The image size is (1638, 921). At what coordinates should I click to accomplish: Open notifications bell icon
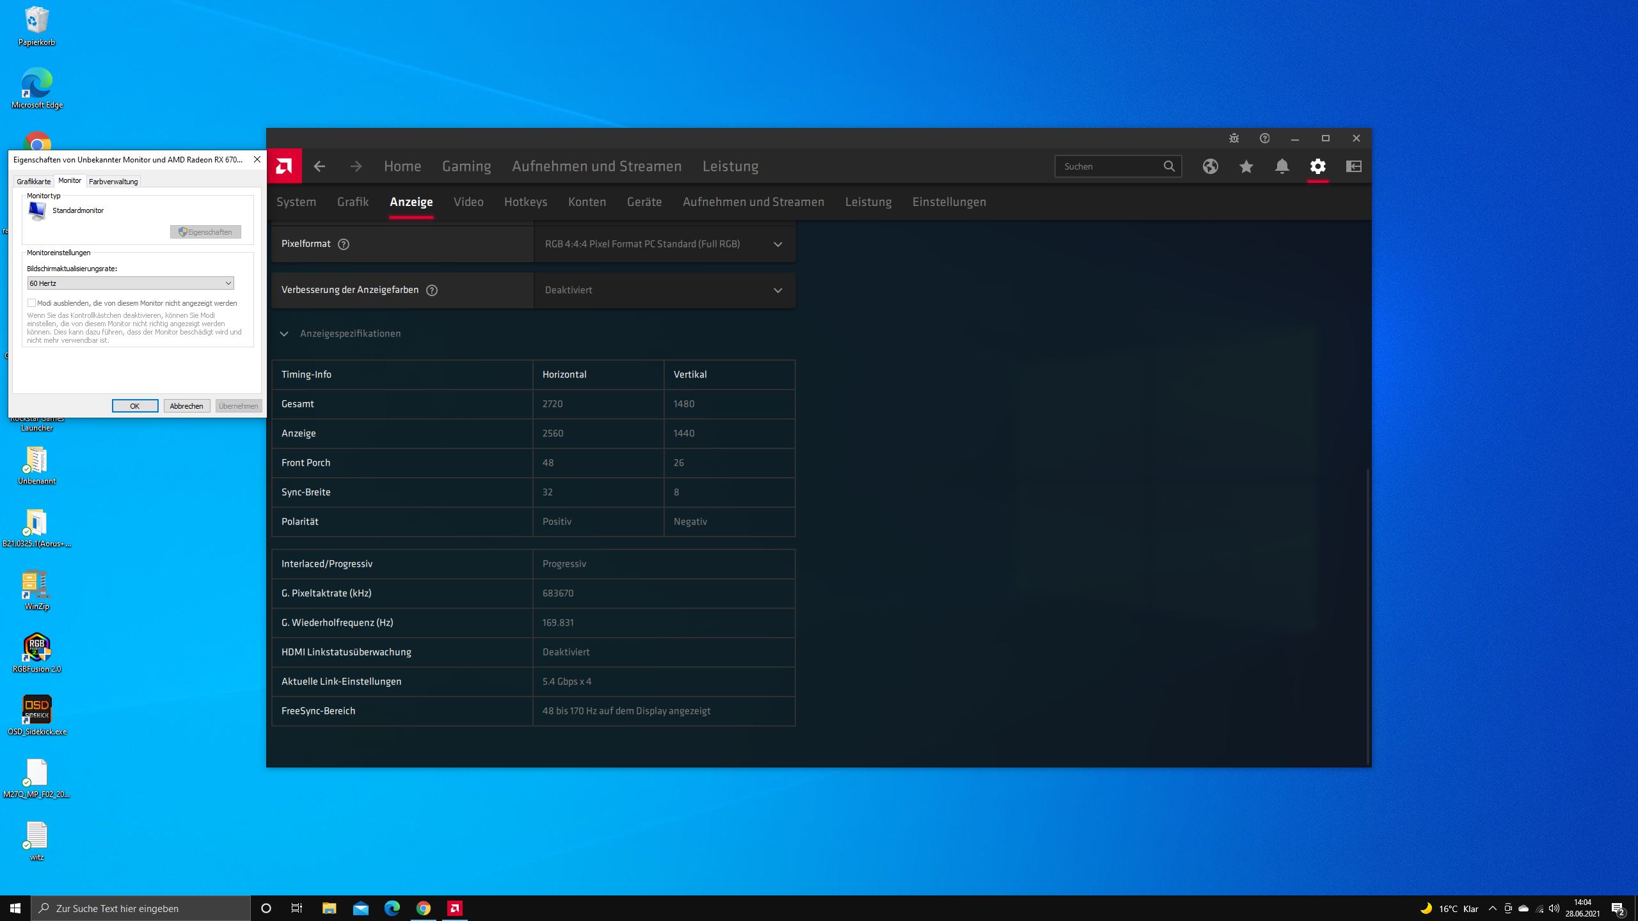point(1282,166)
